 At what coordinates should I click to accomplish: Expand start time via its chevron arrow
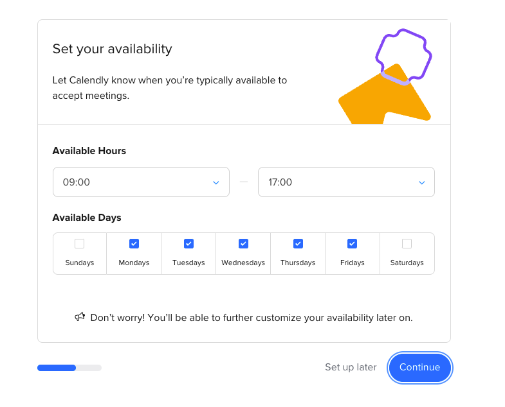[x=216, y=182]
